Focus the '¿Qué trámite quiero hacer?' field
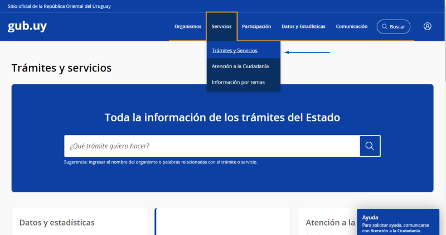Viewport: 446px width, 235px height. pos(212,146)
